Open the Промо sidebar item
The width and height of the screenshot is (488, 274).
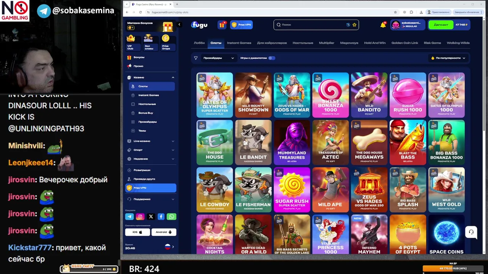click(151, 66)
